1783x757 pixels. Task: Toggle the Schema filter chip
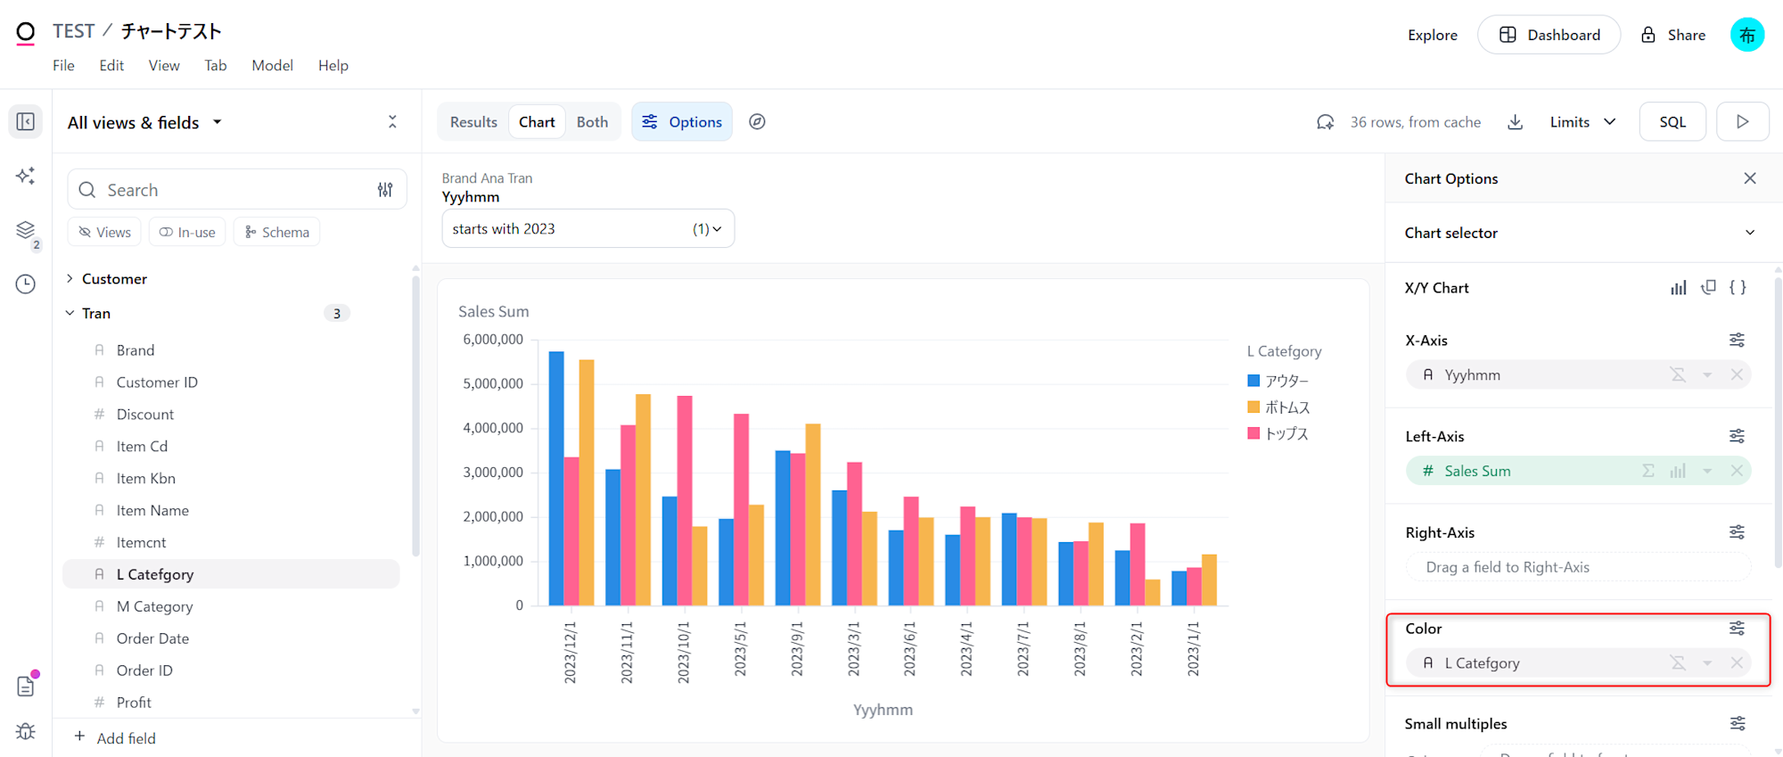coord(276,232)
